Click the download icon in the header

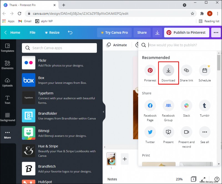(x=157, y=33)
